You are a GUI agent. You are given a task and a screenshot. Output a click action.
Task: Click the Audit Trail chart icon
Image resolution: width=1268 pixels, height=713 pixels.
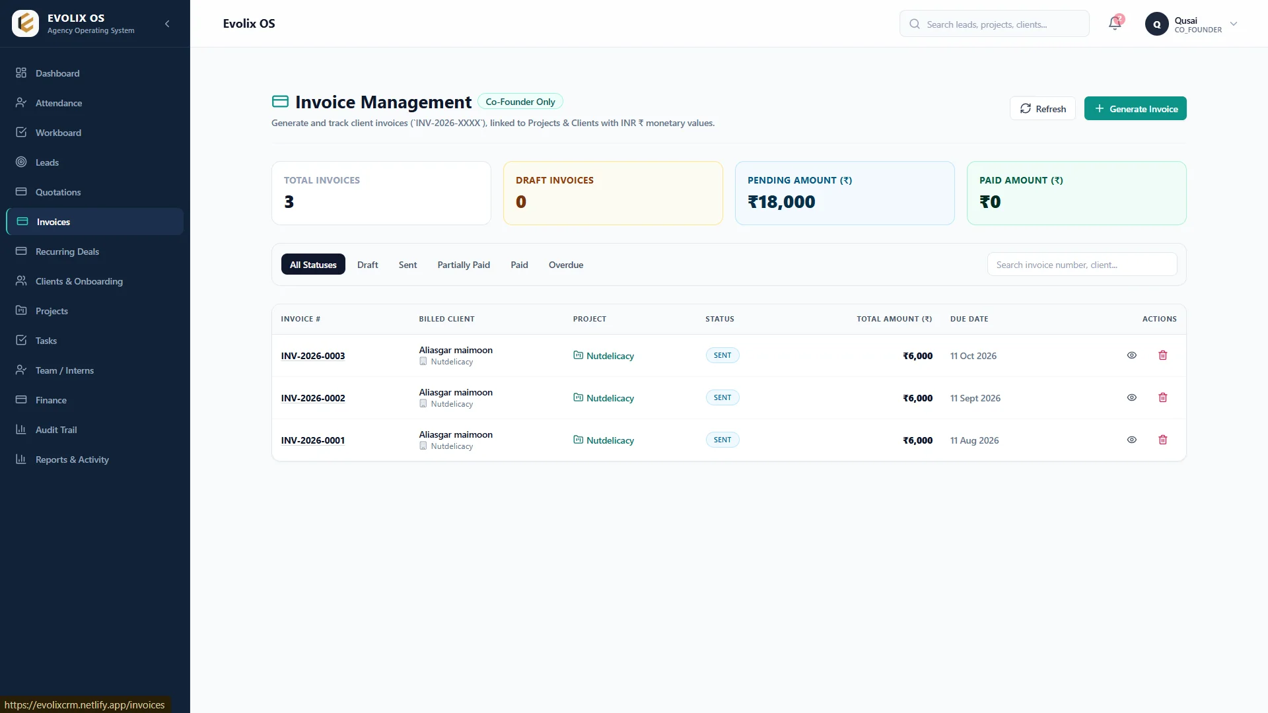pyautogui.click(x=21, y=429)
